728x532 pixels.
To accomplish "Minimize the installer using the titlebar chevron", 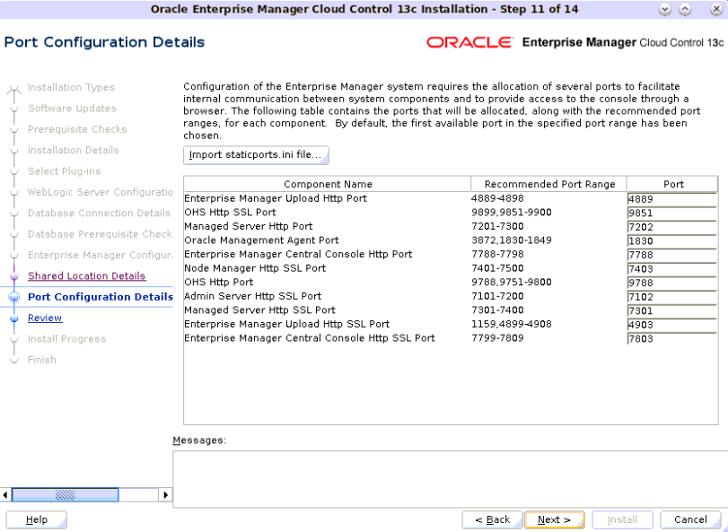I will 662,10.
